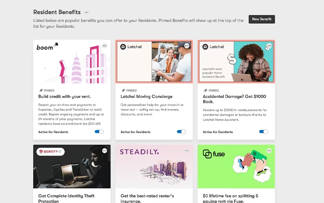Open three-dot menu on Accidental Damage card

[269, 46]
